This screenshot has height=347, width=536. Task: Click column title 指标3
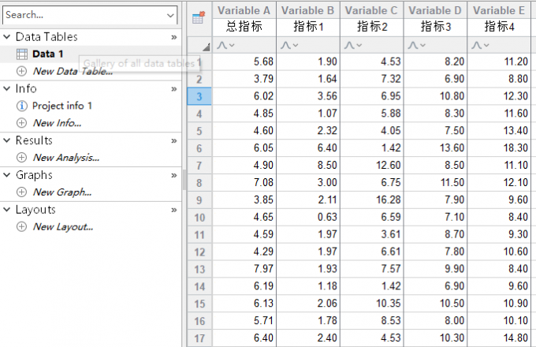[x=436, y=26]
